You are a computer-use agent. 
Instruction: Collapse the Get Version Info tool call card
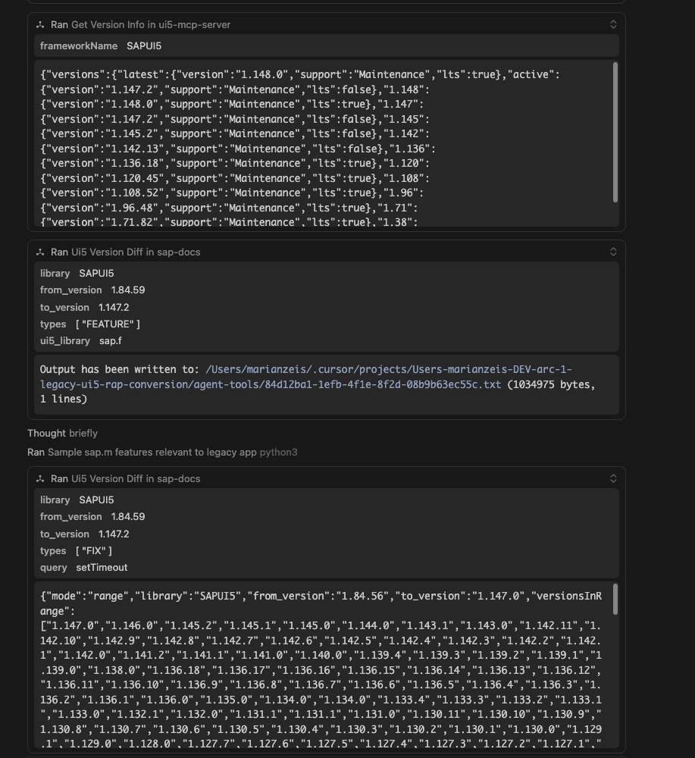[613, 25]
